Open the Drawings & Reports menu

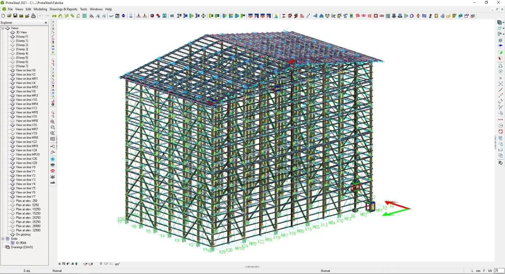click(63, 9)
